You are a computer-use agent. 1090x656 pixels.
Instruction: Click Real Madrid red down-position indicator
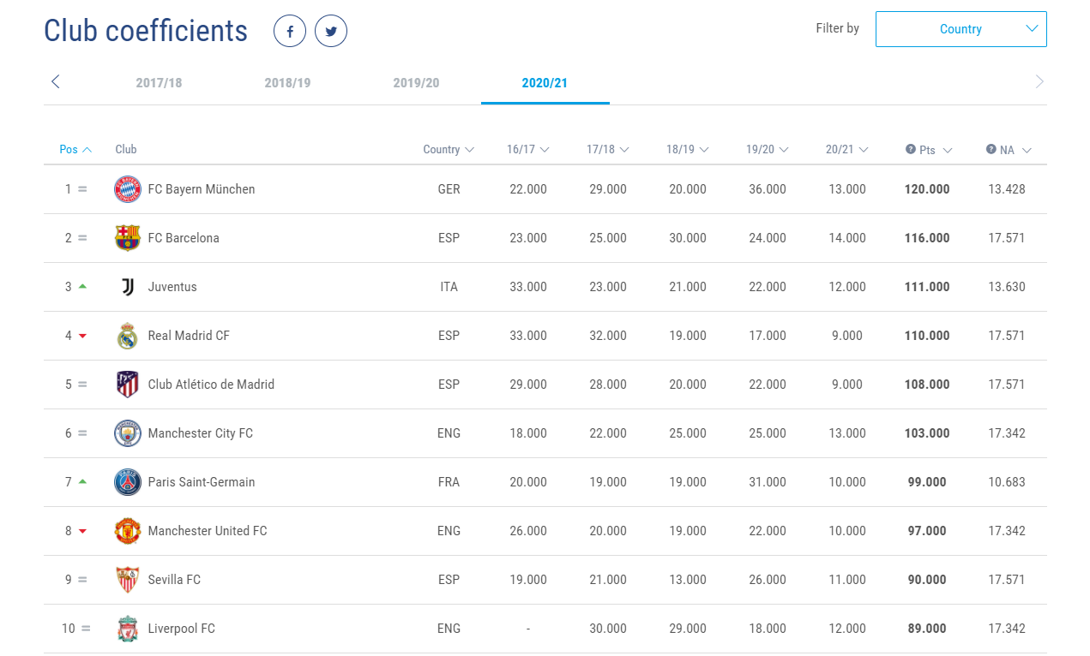(x=82, y=336)
